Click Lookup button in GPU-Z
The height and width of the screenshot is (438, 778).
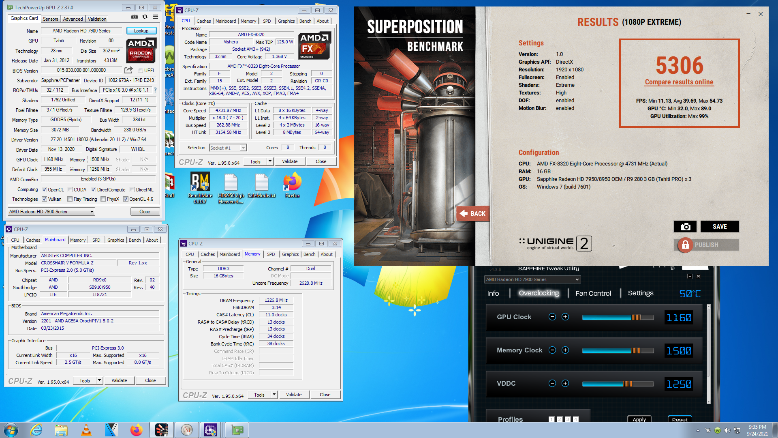(x=141, y=31)
